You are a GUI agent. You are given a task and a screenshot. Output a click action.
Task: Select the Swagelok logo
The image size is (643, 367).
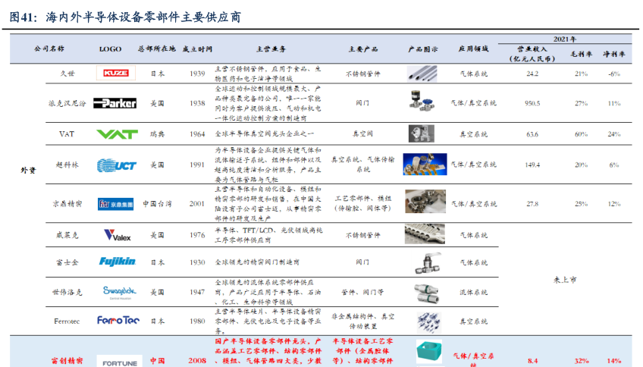click(x=116, y=291)
